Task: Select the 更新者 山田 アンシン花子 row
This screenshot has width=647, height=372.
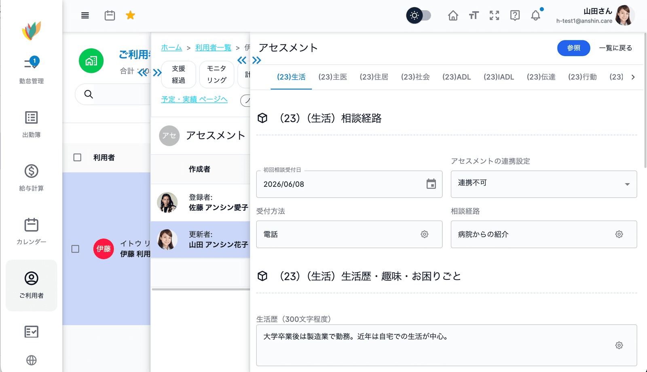Action: pos(200,240)
